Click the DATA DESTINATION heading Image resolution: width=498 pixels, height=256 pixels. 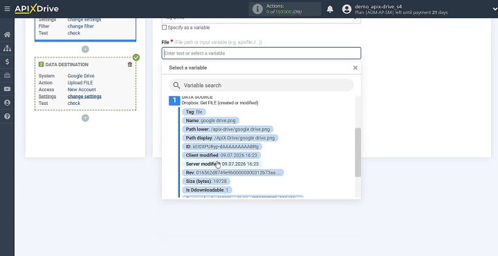pyautogui.click(x=66, y=65)
